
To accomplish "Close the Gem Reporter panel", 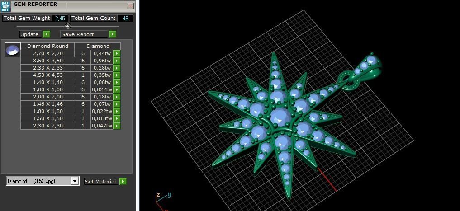I will tap(131, 6).
